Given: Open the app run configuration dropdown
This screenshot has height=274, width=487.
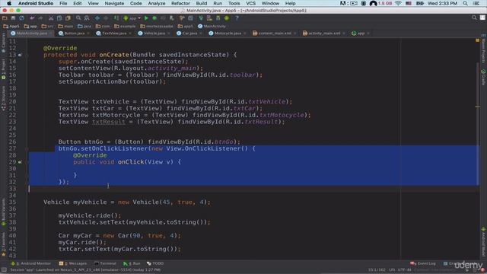Looking at the screenshot, I should (x=132, y=18).
